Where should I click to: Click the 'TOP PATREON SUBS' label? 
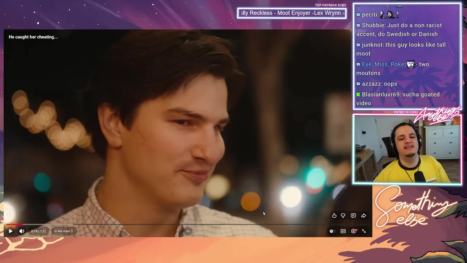[x=330, y=5]
